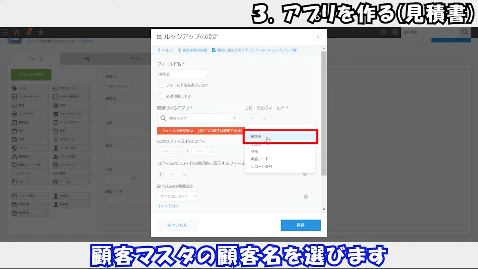The width and height of the screenshot is (478, 269).
Task: Clear 顧客マスタ with the X icon
Action: point(235,118)
